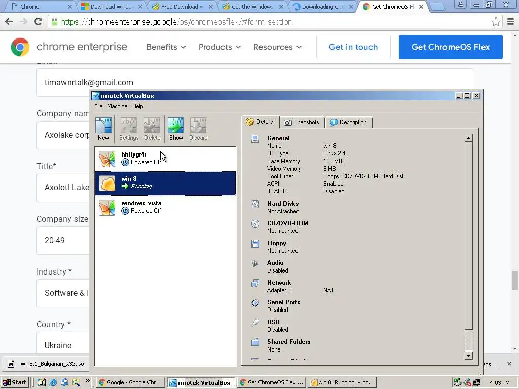Image resolution: width=519 pixels, height=389 pixels.
Task: Click the taskbar clock showing 4:03 PM
Action: 499,383
